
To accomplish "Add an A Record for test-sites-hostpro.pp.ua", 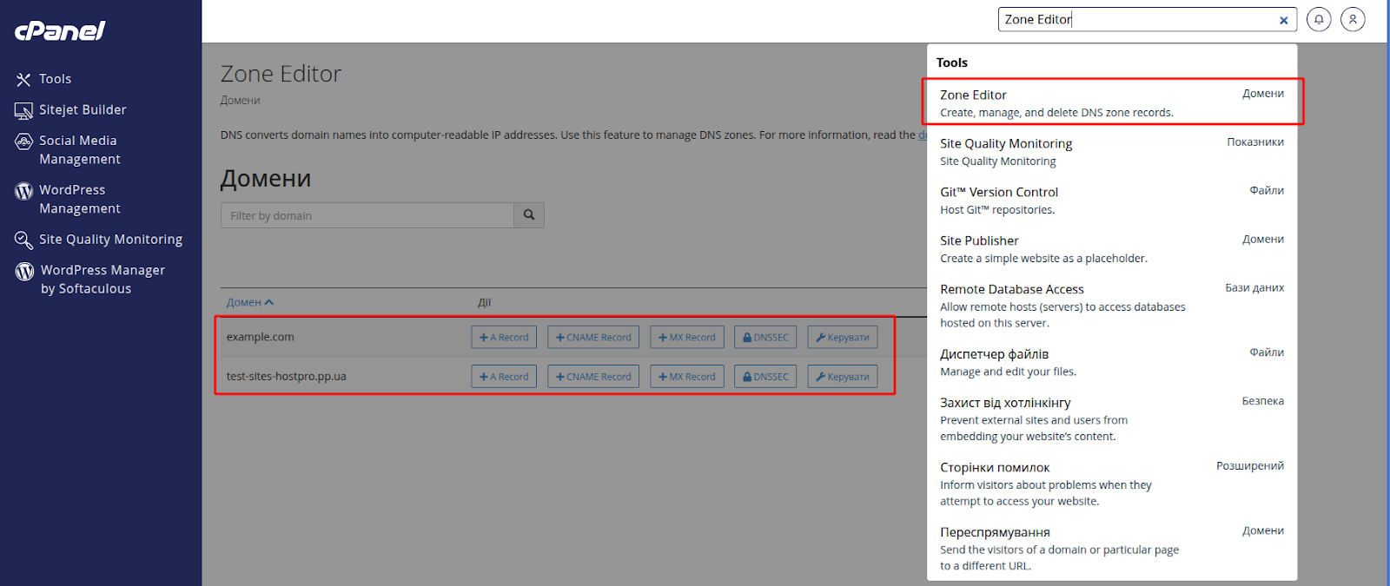I will pos(504,377).
